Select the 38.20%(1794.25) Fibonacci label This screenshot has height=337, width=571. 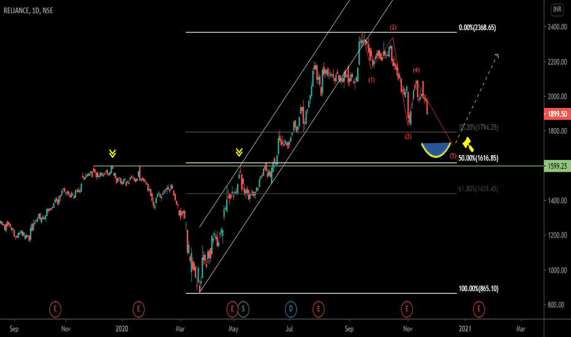click(x=478, y=127)
